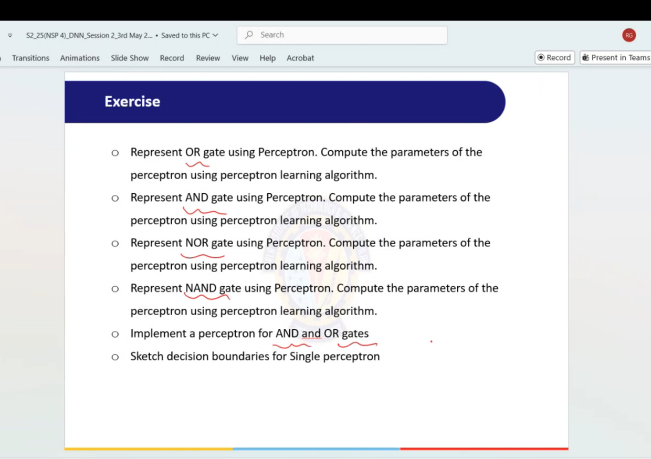Click the file name S2_25(NSP 4)_DNN_Session 2
This screenshot has width=651, height=459.
pos(89,36)
